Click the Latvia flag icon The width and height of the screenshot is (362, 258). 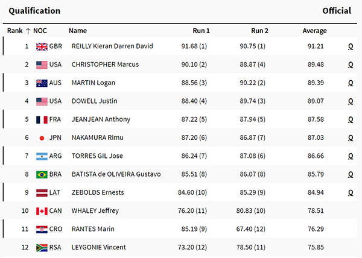point(42,193)
